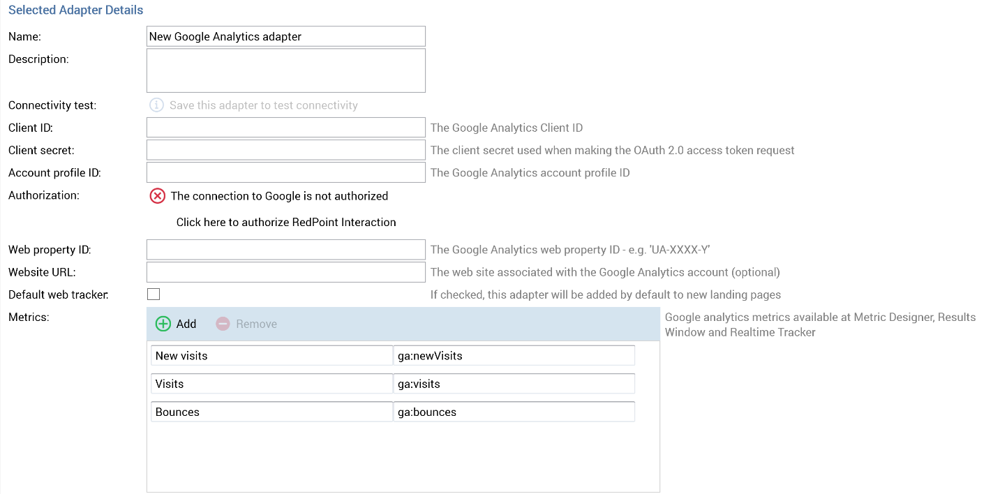This screenshot has height=494, width=1000.
Task: Select the Bounces metric name field
Action: [x=271, y=412]
